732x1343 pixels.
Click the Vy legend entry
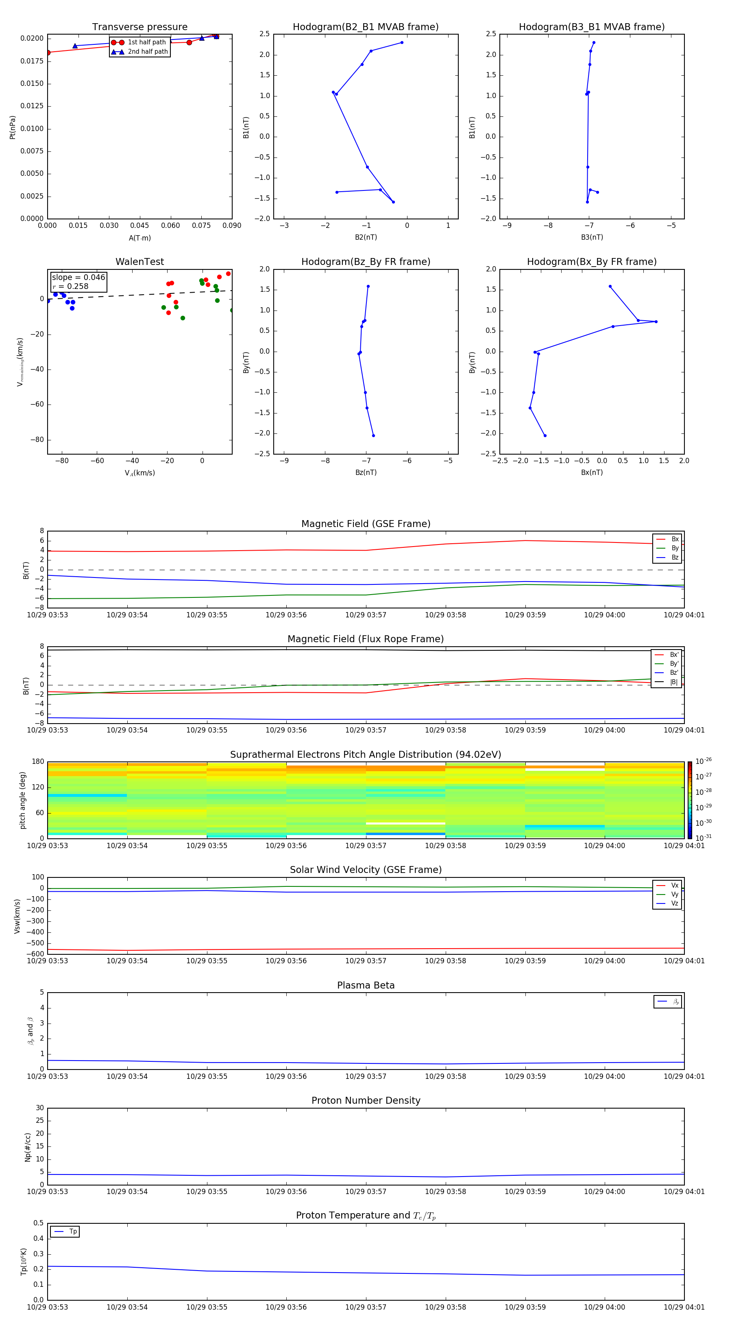(x=667, y=894)
